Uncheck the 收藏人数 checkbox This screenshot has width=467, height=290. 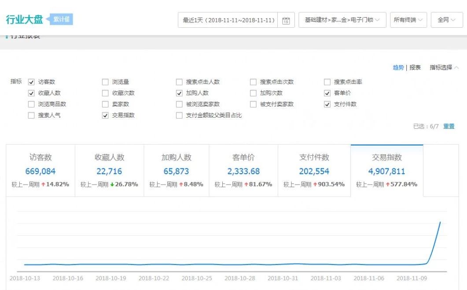31,93
